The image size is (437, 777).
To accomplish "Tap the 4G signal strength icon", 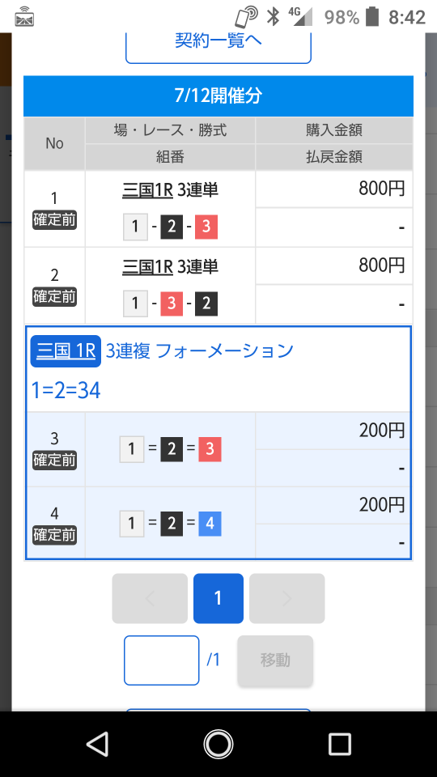I will point(300,17).
